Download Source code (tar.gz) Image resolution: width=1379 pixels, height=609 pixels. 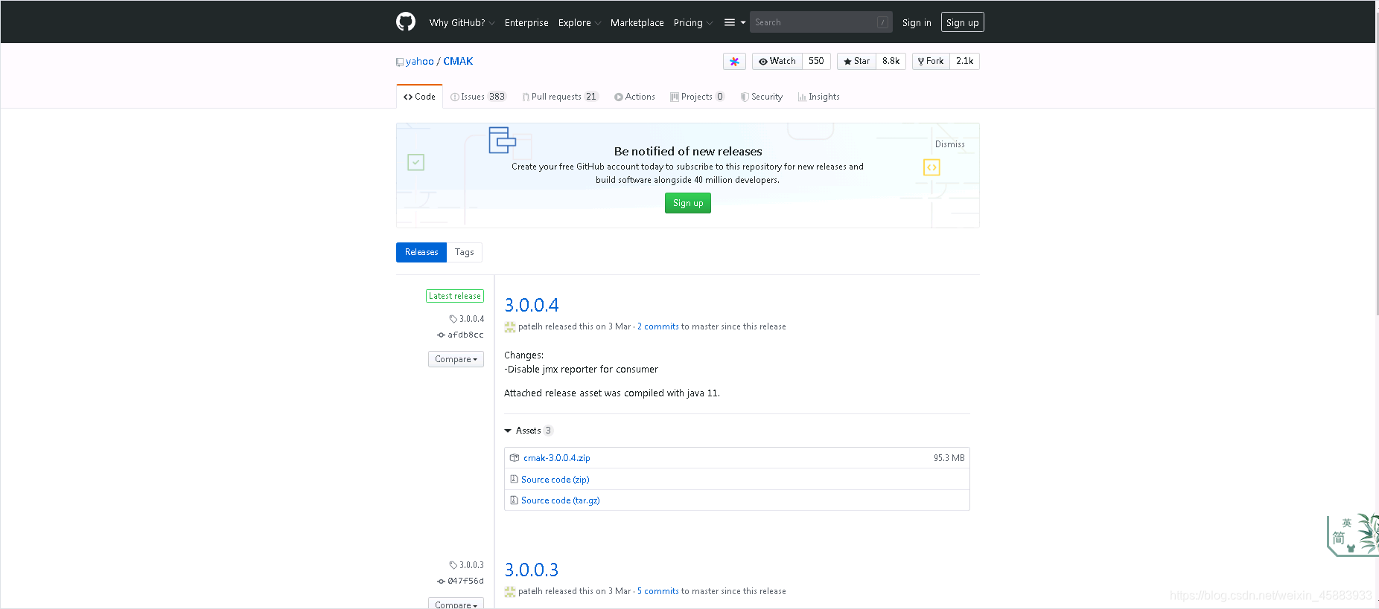[561, 500]
